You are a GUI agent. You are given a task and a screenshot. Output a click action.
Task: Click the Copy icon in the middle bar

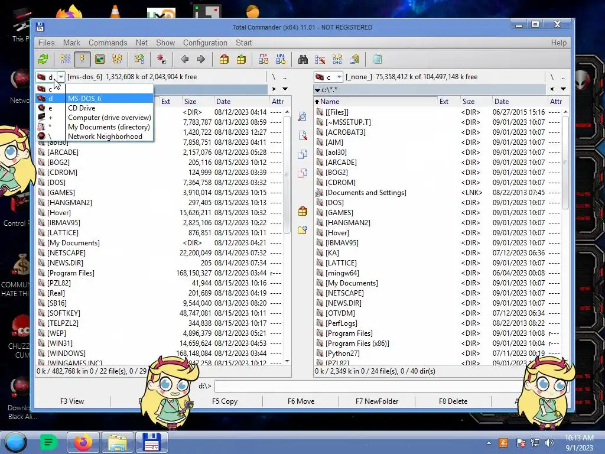302,154
